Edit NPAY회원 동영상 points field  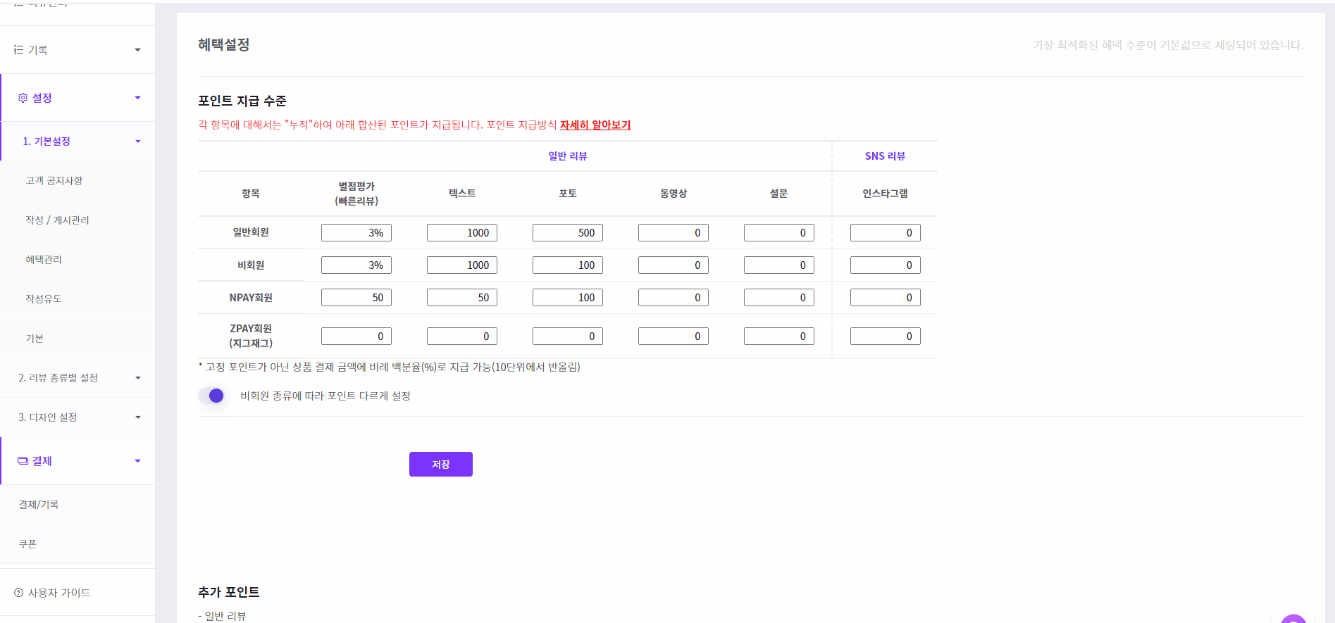point(673,298)
